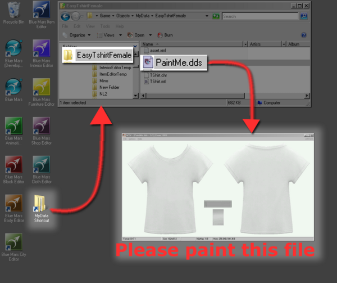Select the ItemEditorTemp folder
The height and width of the screenshot is (283, 337).
(110, 74)
